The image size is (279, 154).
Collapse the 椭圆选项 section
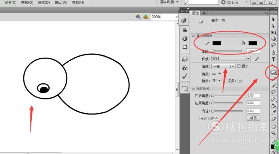193,89
